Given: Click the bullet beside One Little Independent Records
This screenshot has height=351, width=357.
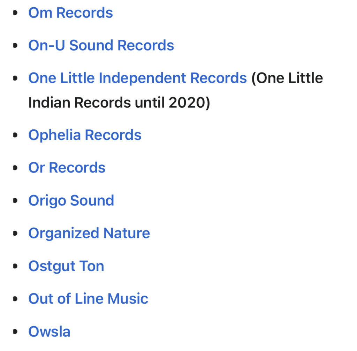Looking at the screenshot, I should click(15, 78).
